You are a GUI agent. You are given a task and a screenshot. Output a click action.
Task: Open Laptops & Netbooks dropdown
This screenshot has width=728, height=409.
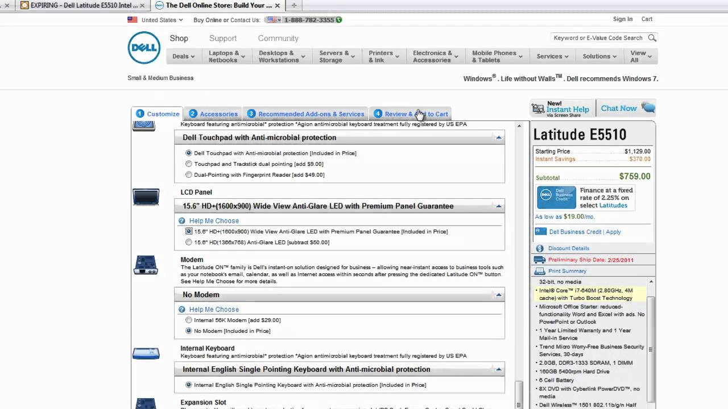click(x=226, y=56)
